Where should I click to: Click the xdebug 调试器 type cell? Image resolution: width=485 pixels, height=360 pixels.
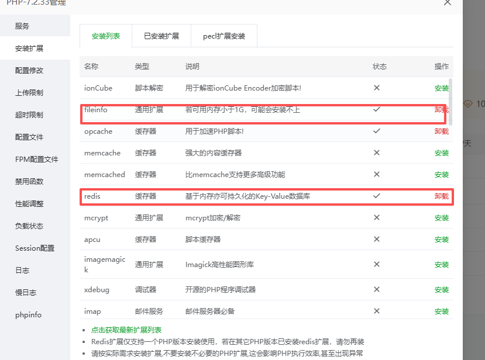145,289
